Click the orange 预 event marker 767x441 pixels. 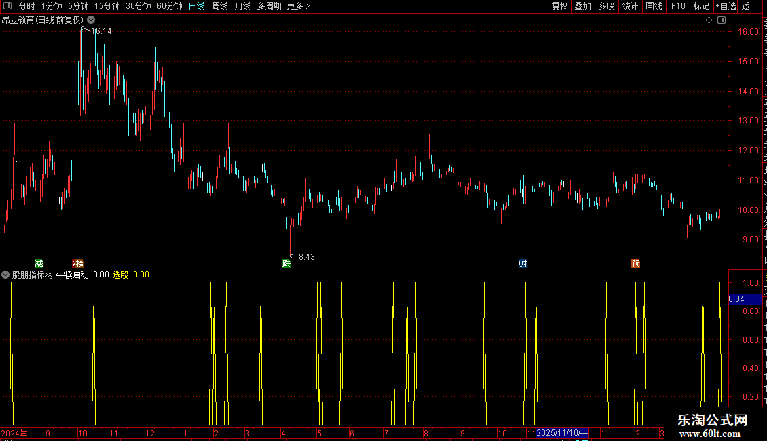coord(636,263)
